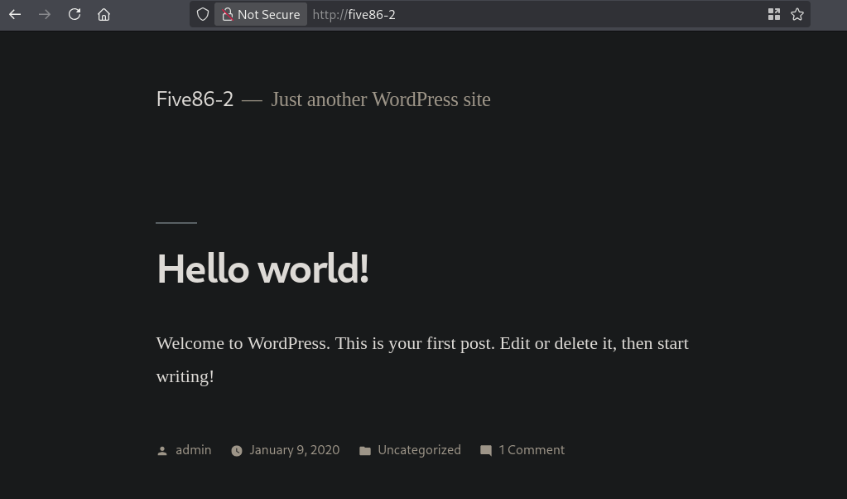
Task: Click the comment bubble icon
Action: (x=486, y=451)
